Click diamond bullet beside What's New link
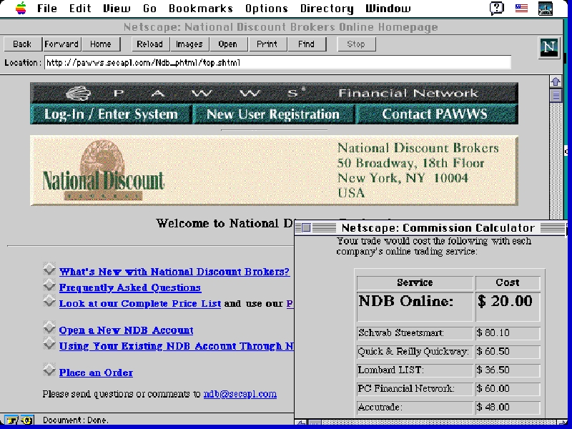572x429 pixels. click(x=49, y=269)
